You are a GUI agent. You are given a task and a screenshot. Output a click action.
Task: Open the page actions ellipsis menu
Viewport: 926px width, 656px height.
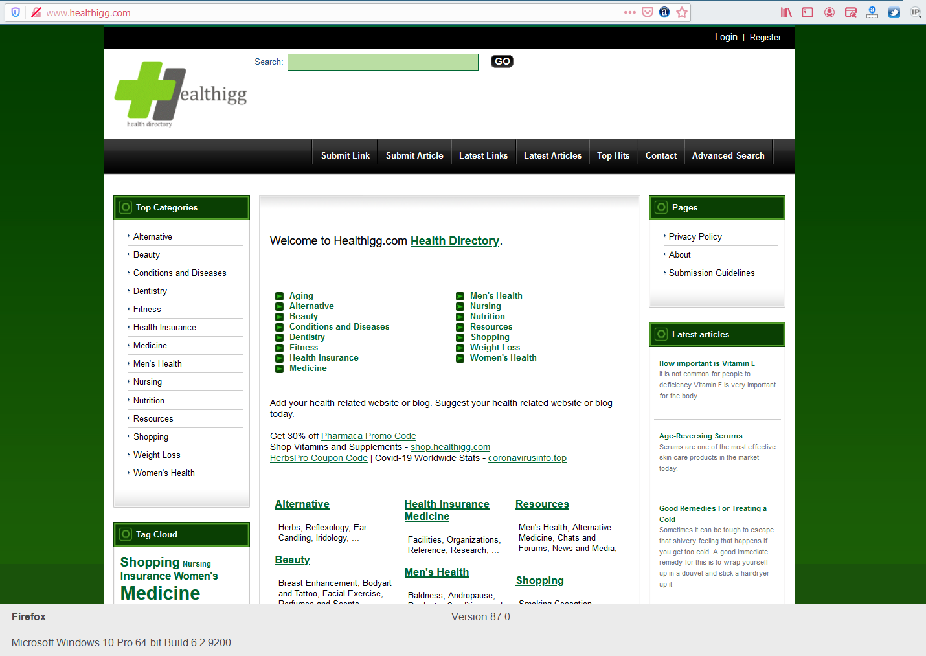point(629,12)
